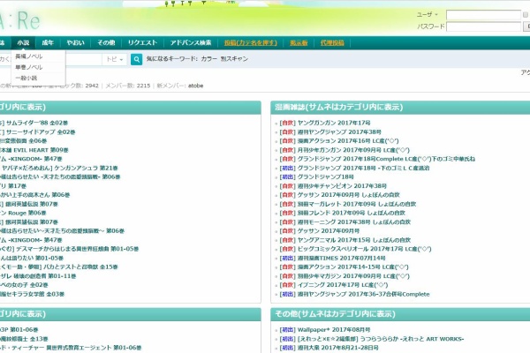Open 別冊マーガレット 2017年09号 entry
This screenshot has width=530, height=353.
pos(357,204)
